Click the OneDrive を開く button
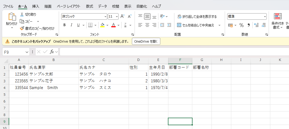 (146, 41)
